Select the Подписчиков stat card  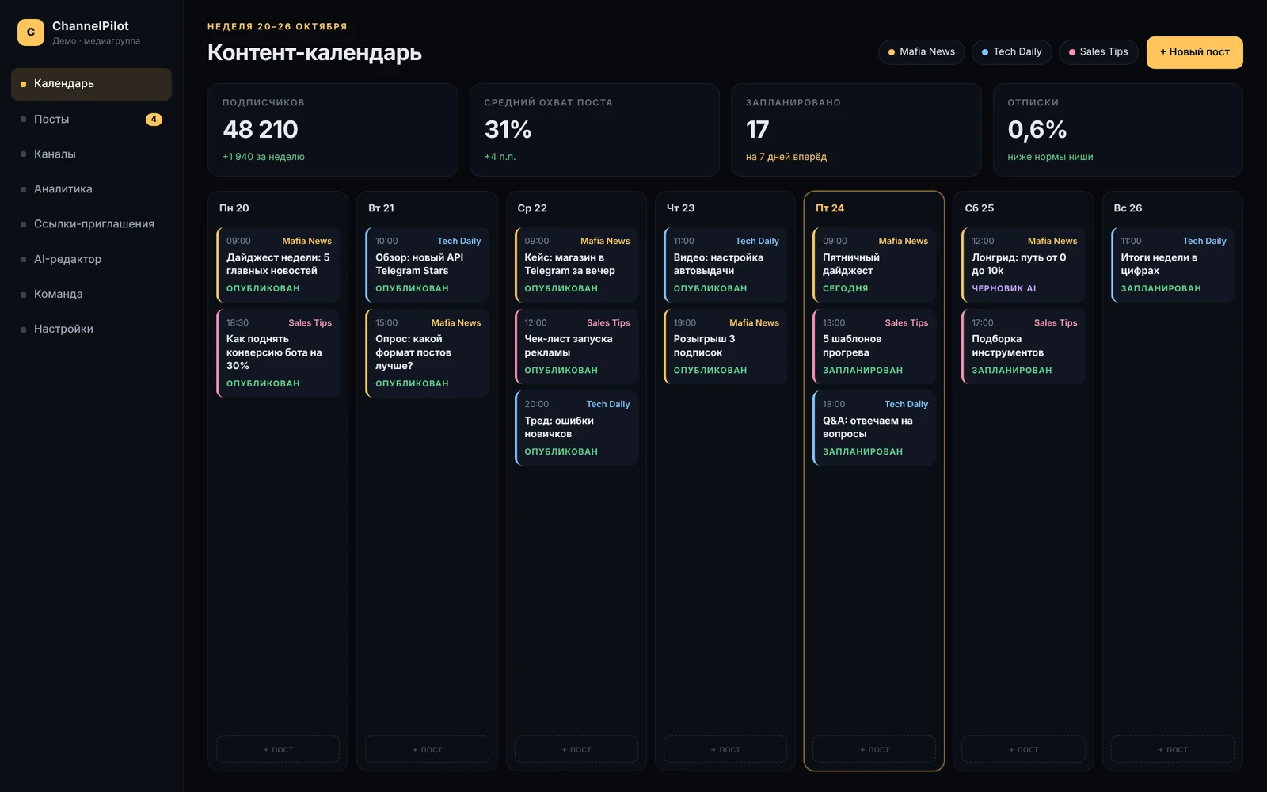333,130
